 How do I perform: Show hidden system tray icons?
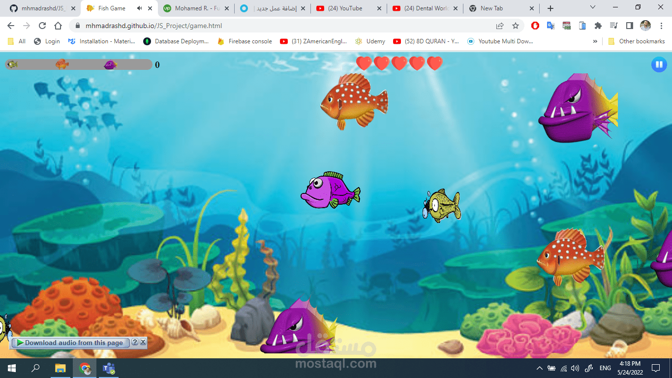coord(540,368)
